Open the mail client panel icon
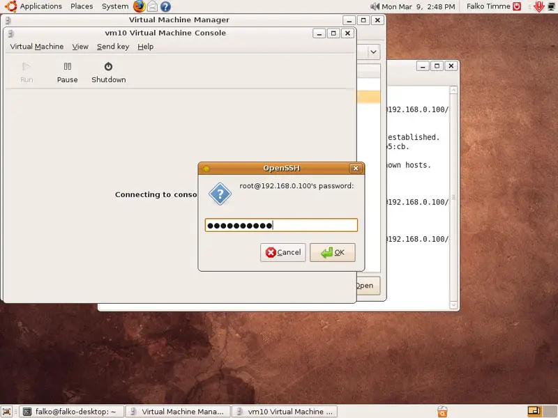The image size is (558, 418). [x=152, y=6]
